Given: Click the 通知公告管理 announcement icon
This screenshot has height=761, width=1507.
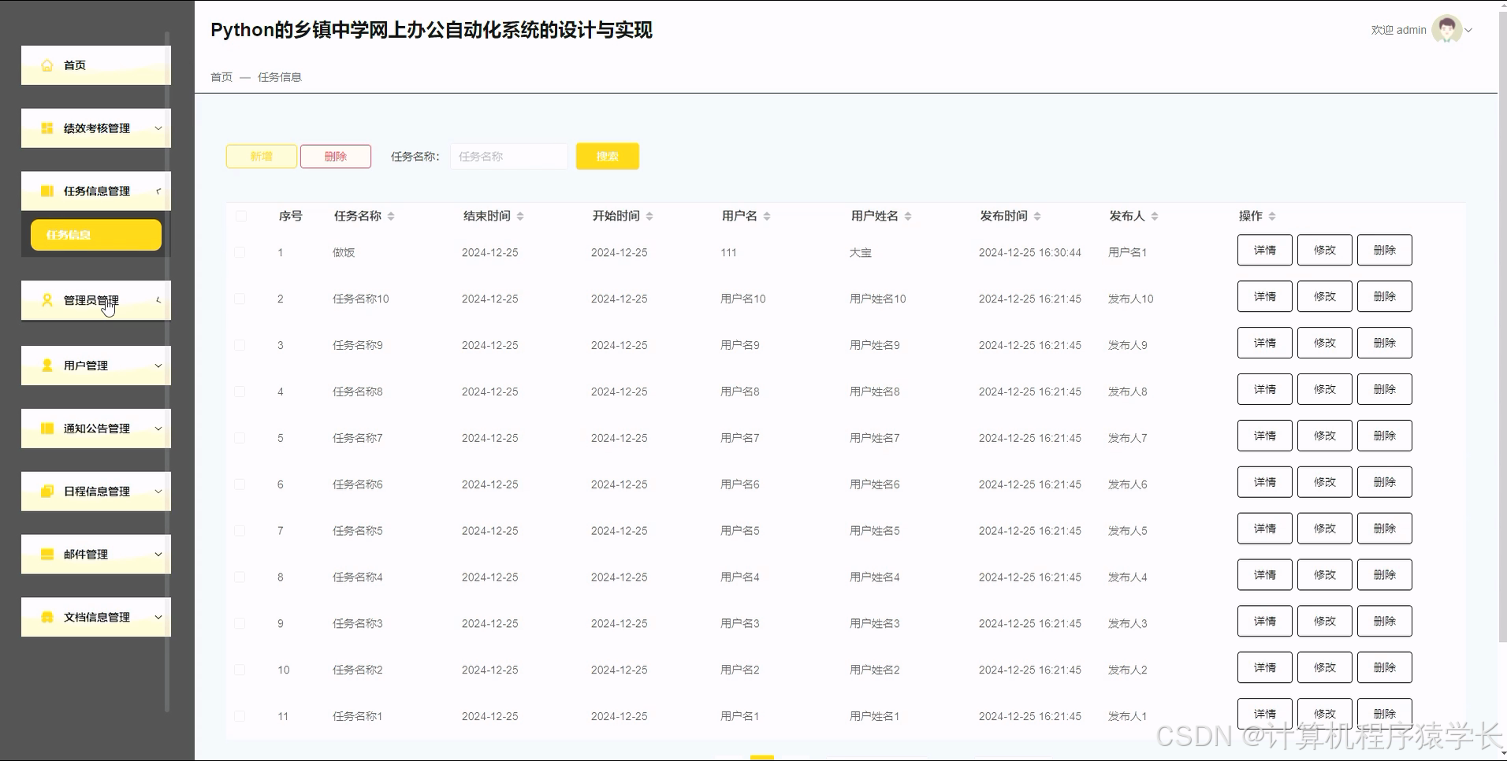Looking at the screenshot, I should pos(46,428).
